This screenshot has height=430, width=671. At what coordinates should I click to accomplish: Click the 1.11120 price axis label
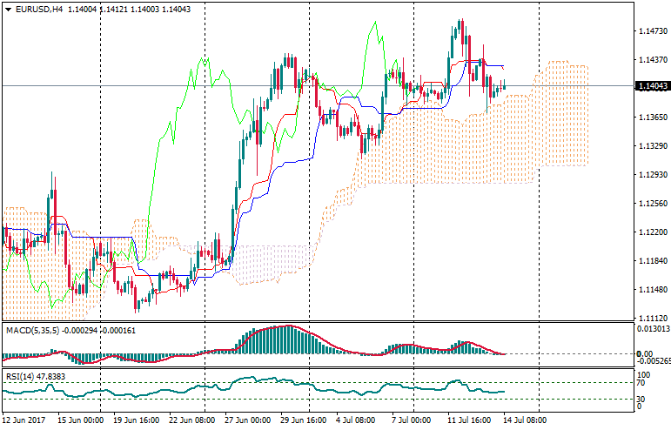[652, 319]
